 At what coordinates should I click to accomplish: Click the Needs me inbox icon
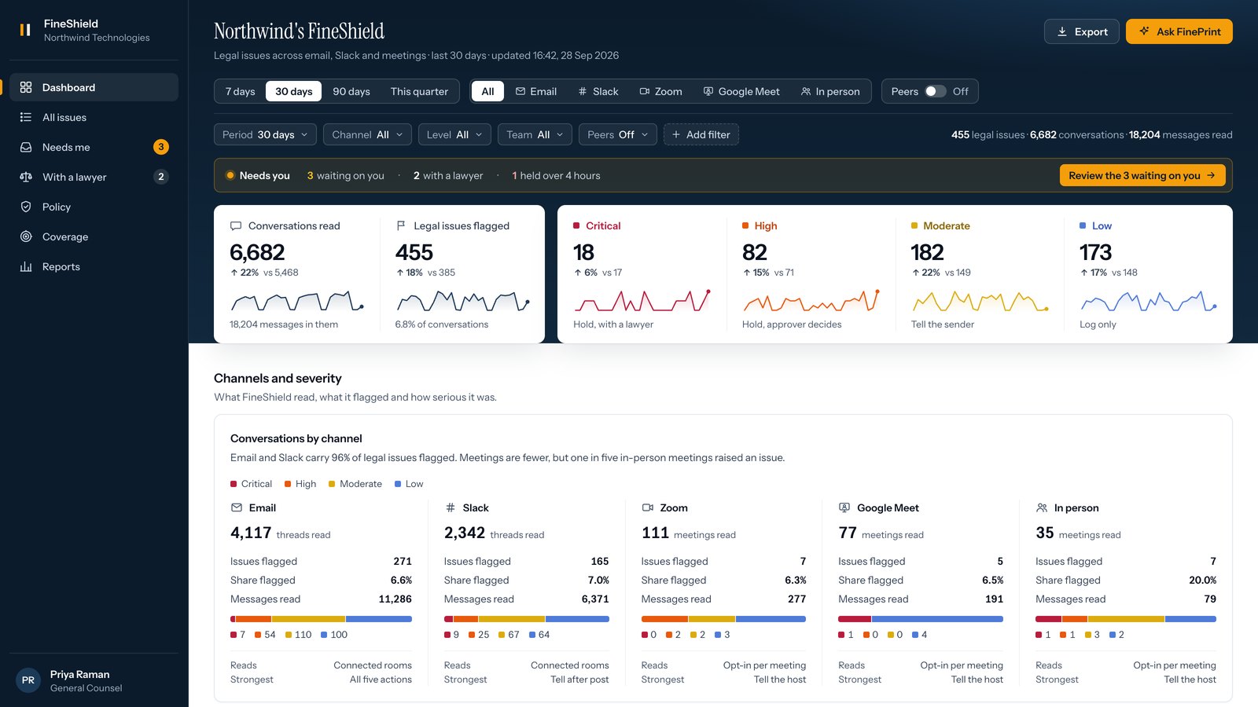tap(26, 147)
